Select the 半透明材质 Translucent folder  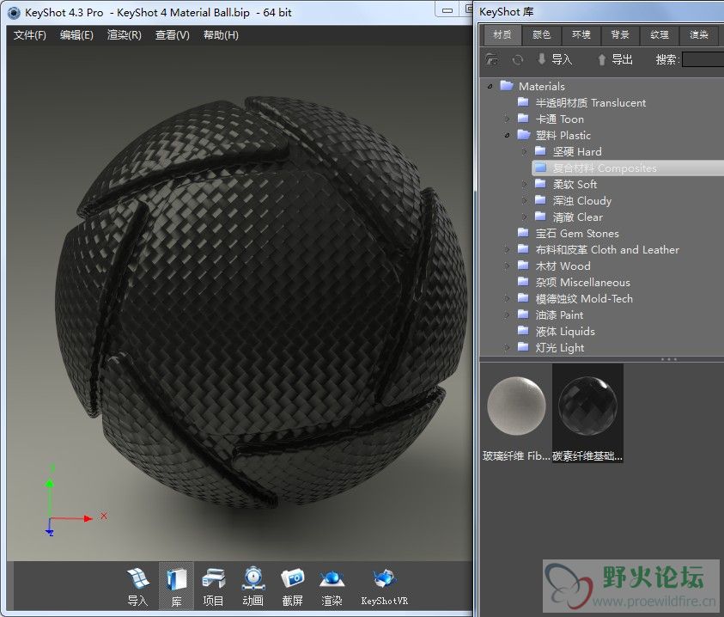(x=581, y=102)
